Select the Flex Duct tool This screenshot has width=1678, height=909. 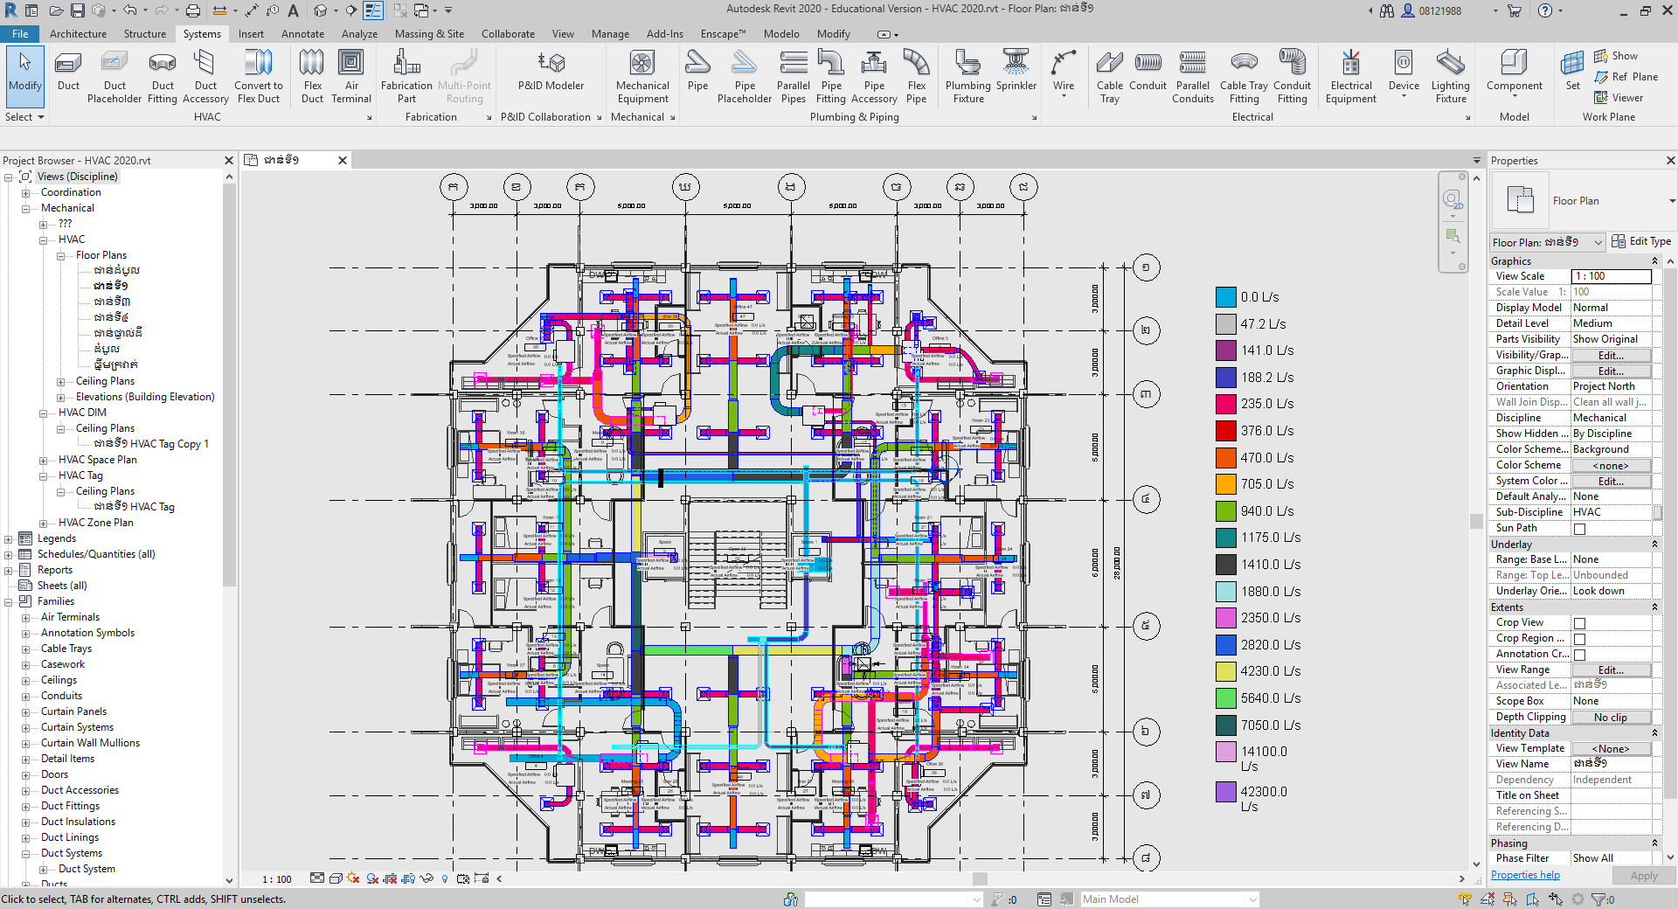[x=312, y=76]
